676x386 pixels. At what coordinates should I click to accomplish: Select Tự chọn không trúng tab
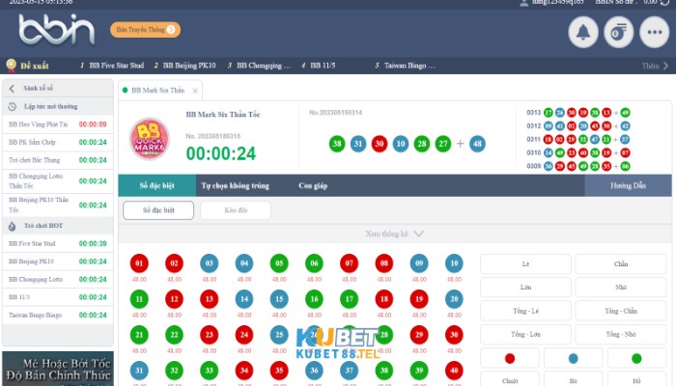click(235, 185)
